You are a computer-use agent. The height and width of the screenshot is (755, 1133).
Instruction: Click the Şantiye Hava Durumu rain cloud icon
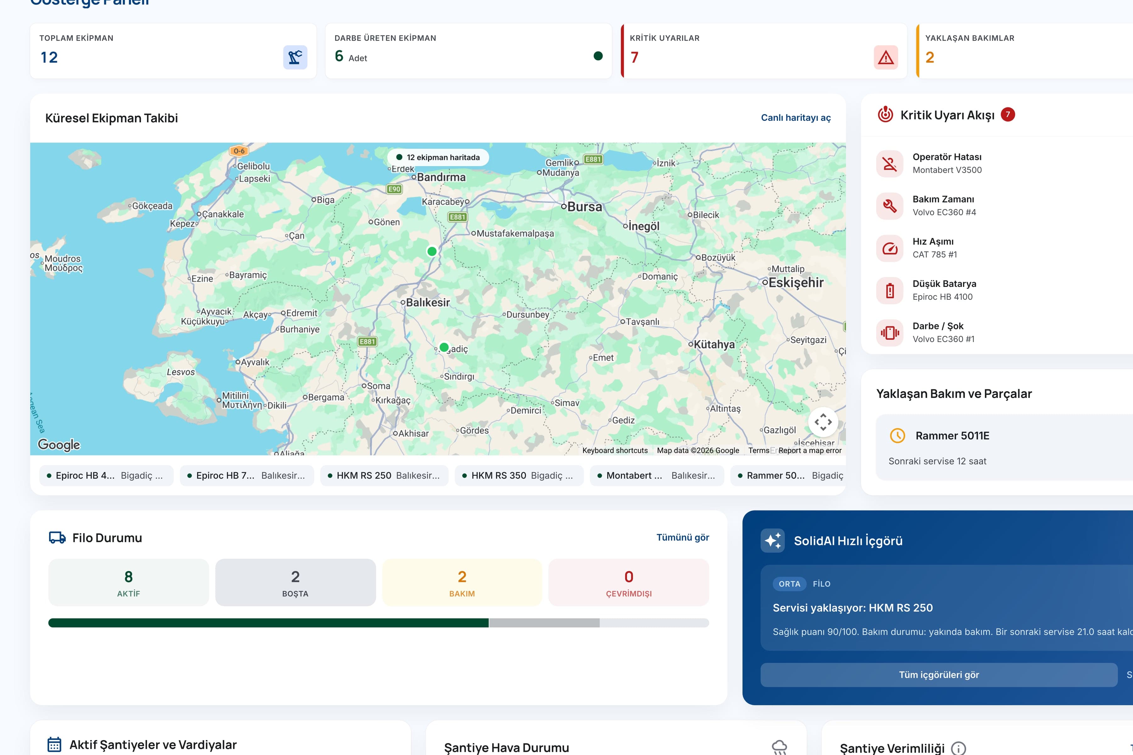[779, 747]
